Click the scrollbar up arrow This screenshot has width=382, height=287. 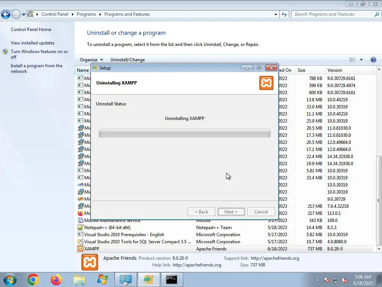click(x=379, y=69)
